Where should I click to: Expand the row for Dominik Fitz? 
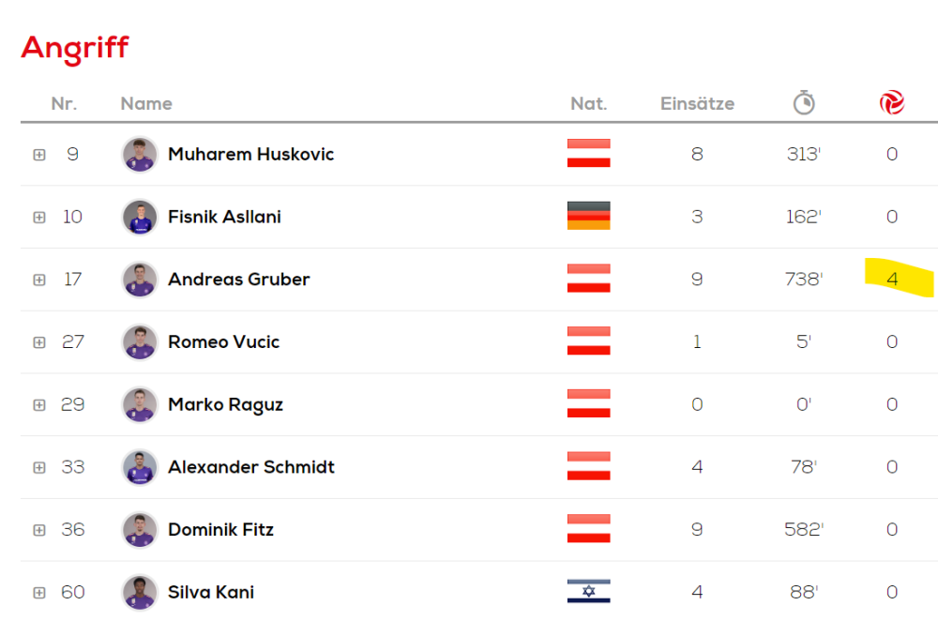[x=39, y=530]
